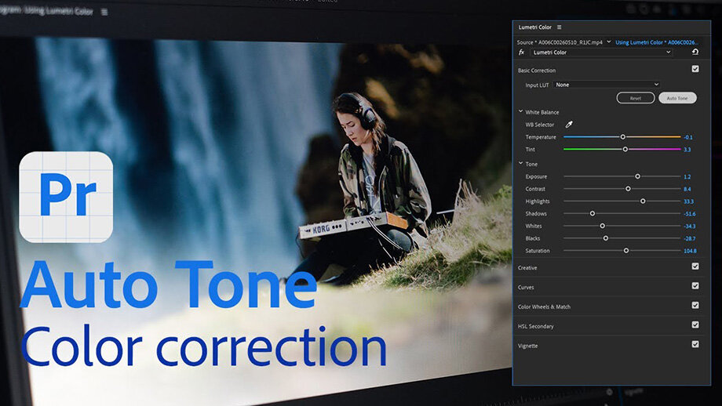Screen dimensions: 722x406
Task: Toggle the Creative section checkbox
Action: point(695,266)
